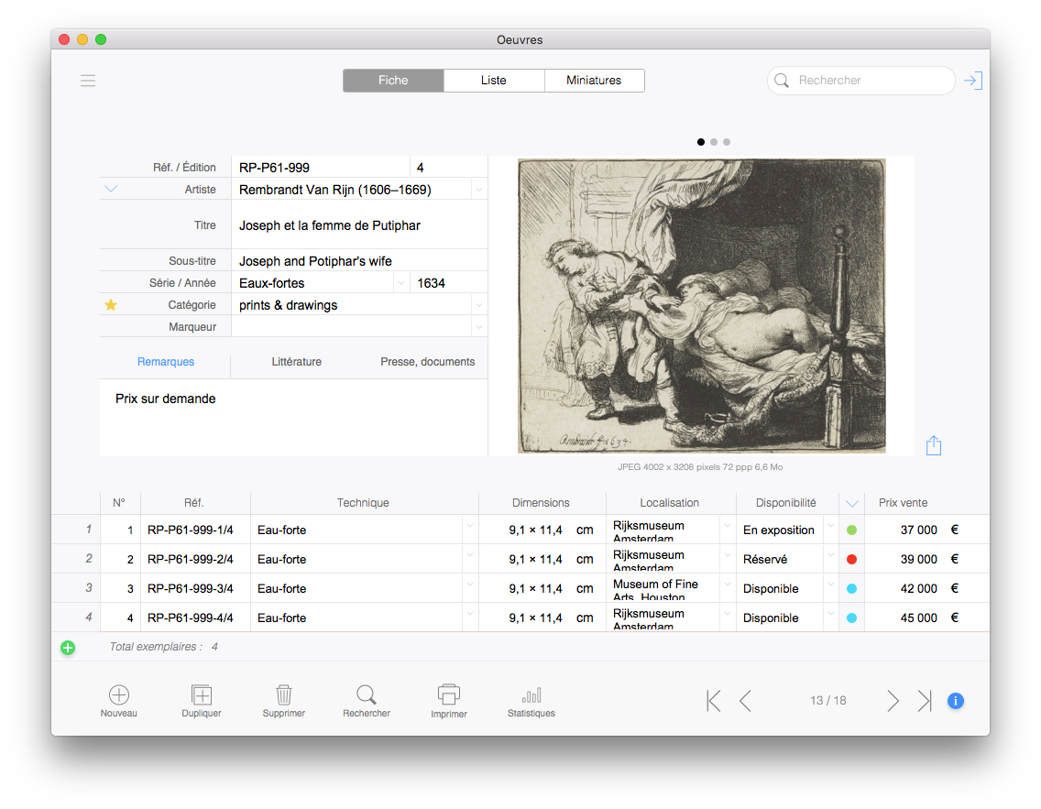Open the hamburger menu icon
1041x809 pixels.
click(x=88, y=81)
